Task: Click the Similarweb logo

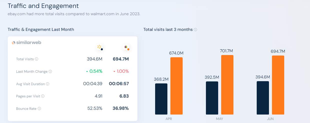Action: (27, 43)
